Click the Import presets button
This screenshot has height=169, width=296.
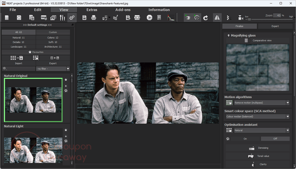pos(18,63)
